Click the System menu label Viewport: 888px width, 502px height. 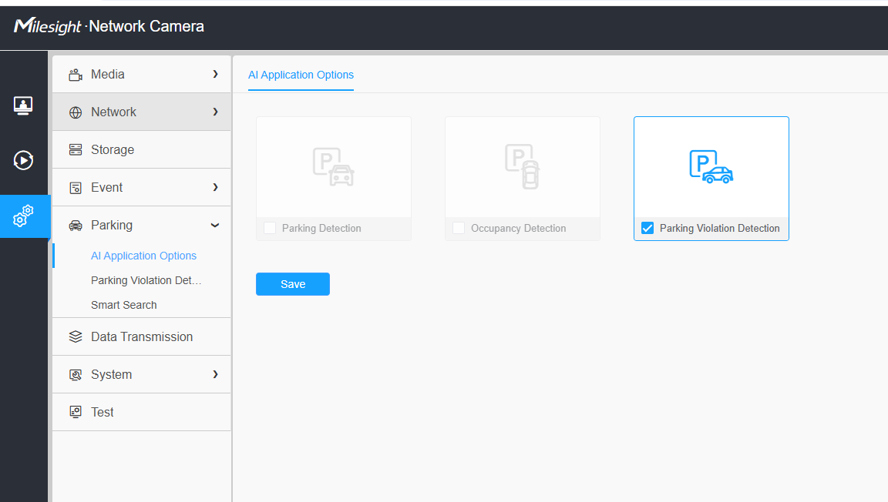[x=112, y=375]
